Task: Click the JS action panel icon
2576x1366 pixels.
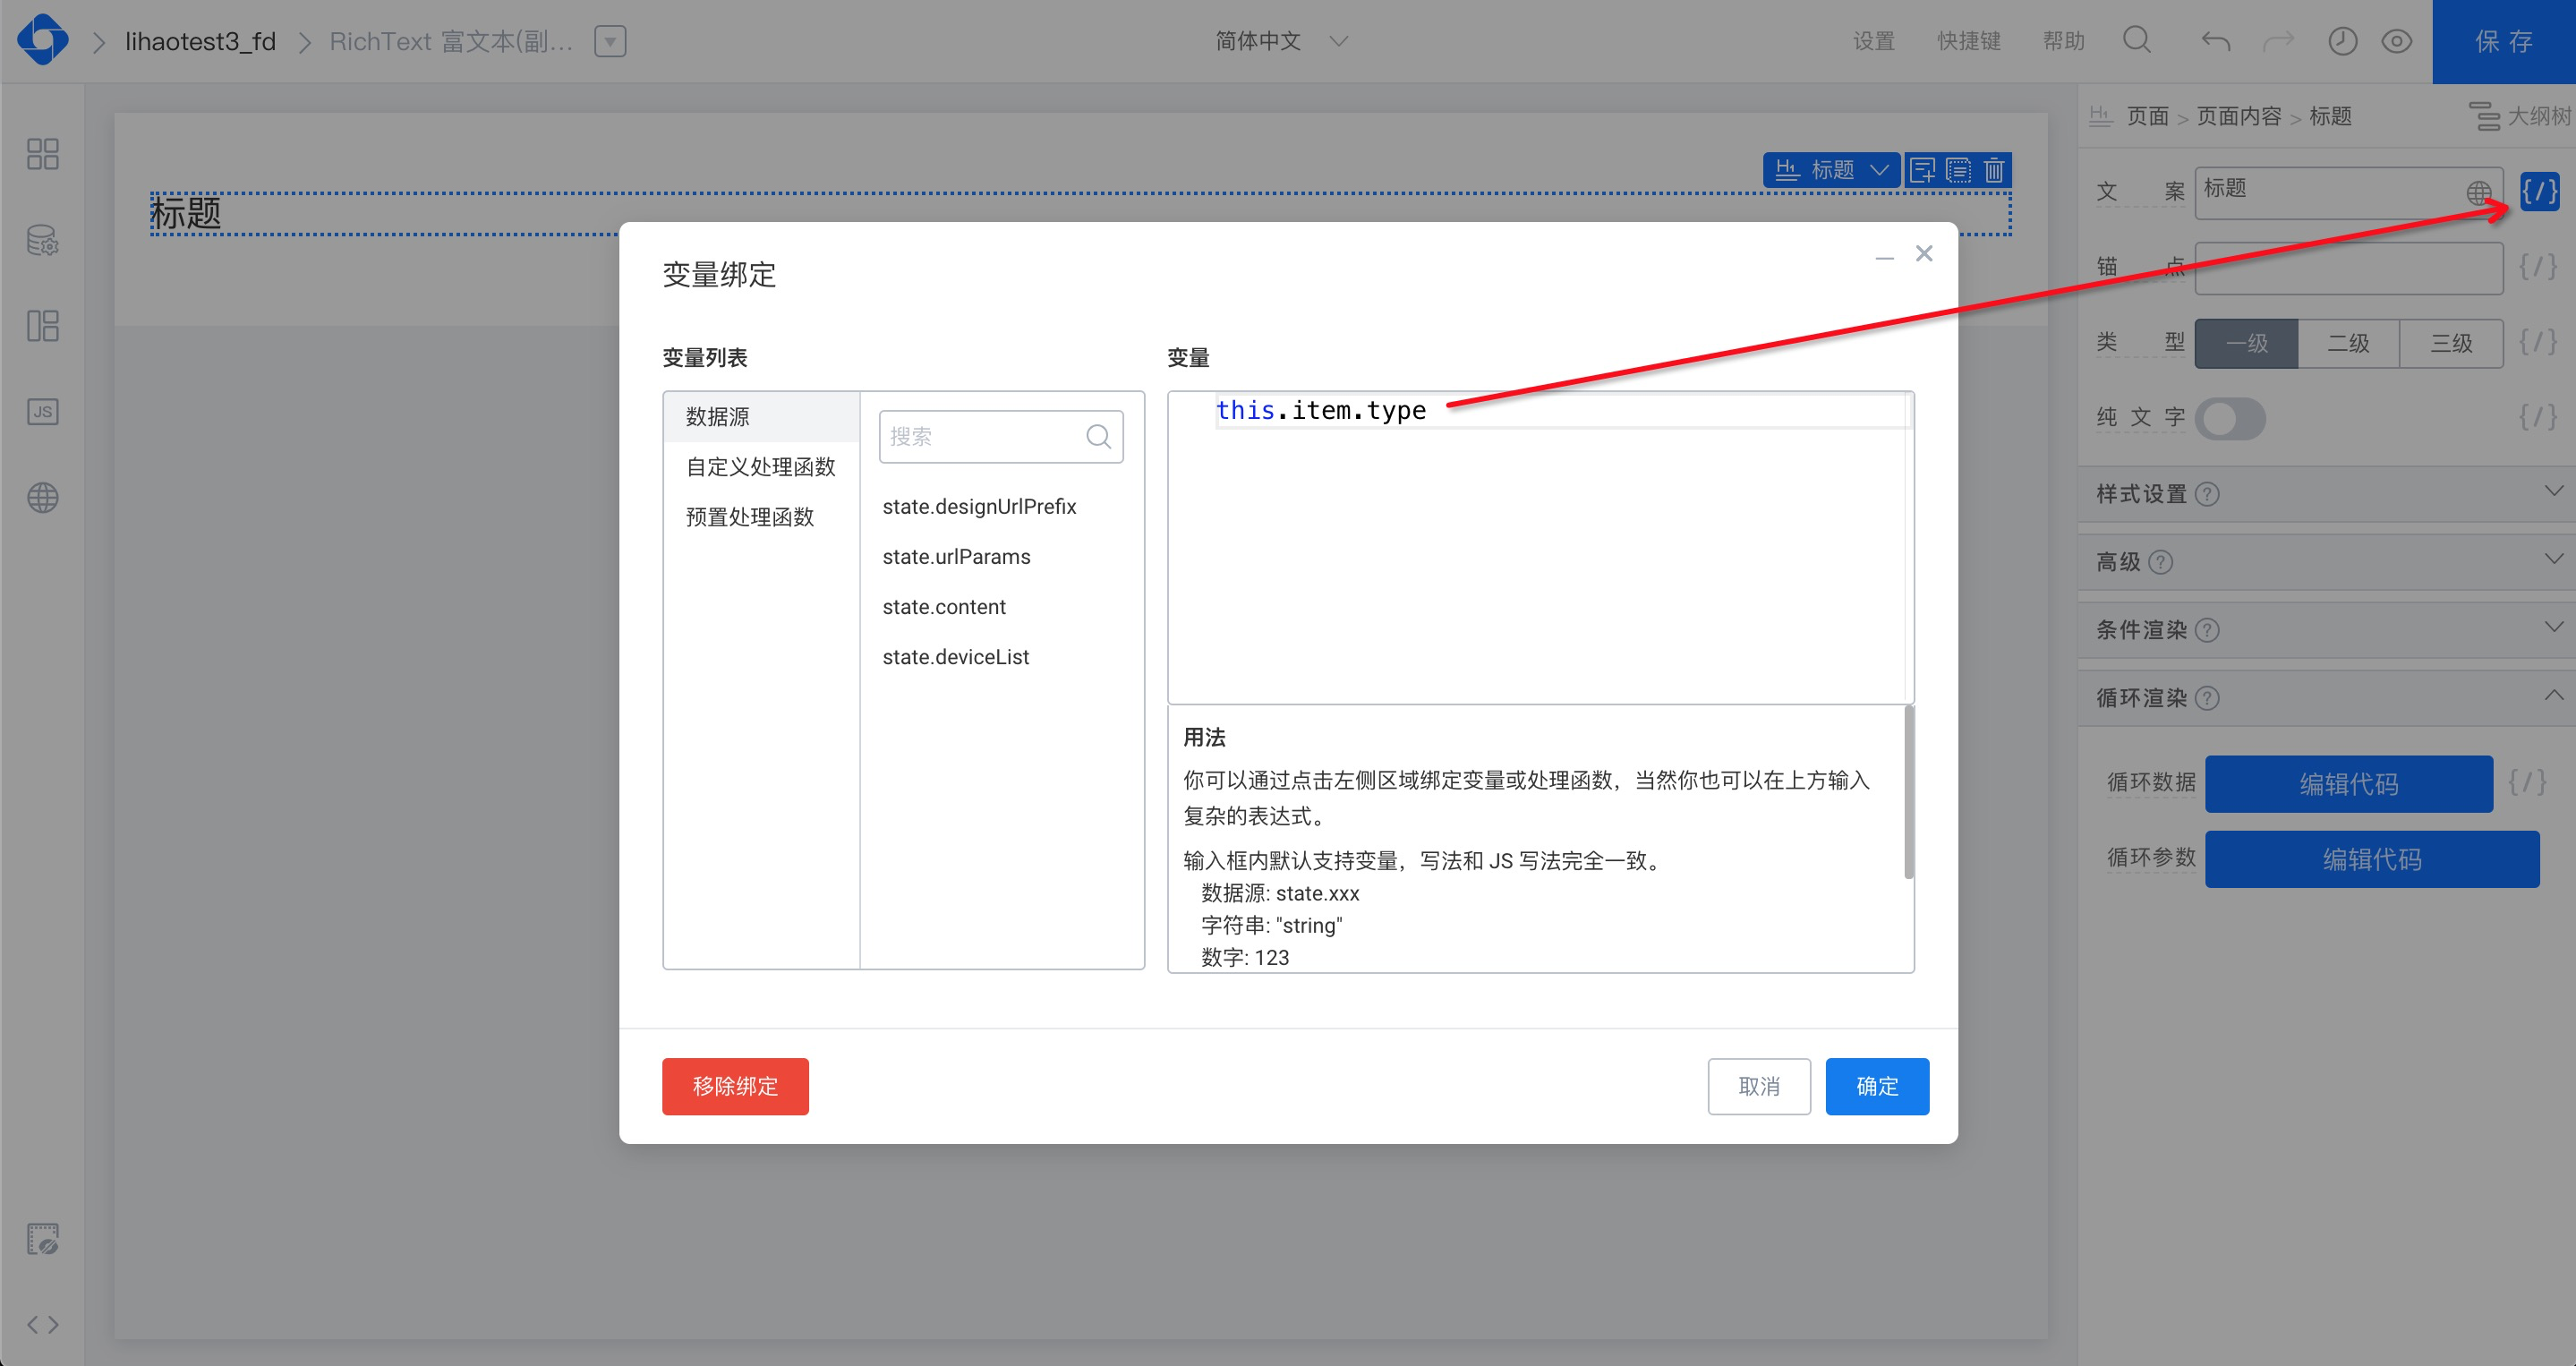Action: click(x=42, y=412)
